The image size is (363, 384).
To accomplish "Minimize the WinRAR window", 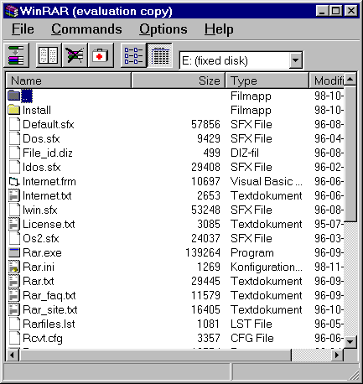I will (322, 11).
